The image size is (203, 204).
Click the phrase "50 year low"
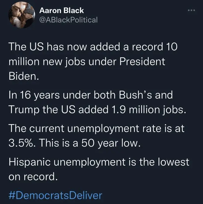coord(111,143)
